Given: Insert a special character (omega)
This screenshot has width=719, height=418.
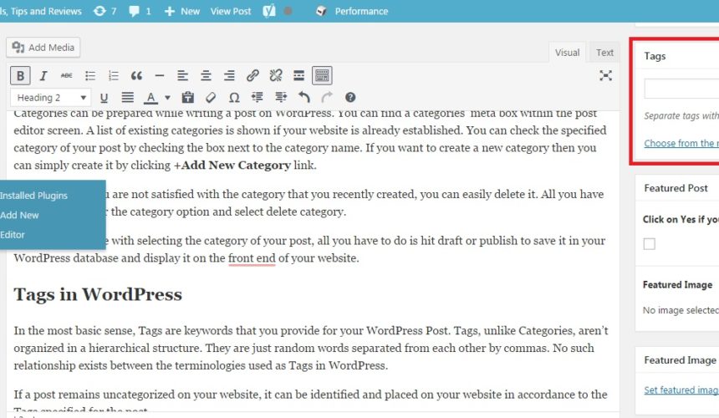Looking at the screenshot, I should (234, 98).
